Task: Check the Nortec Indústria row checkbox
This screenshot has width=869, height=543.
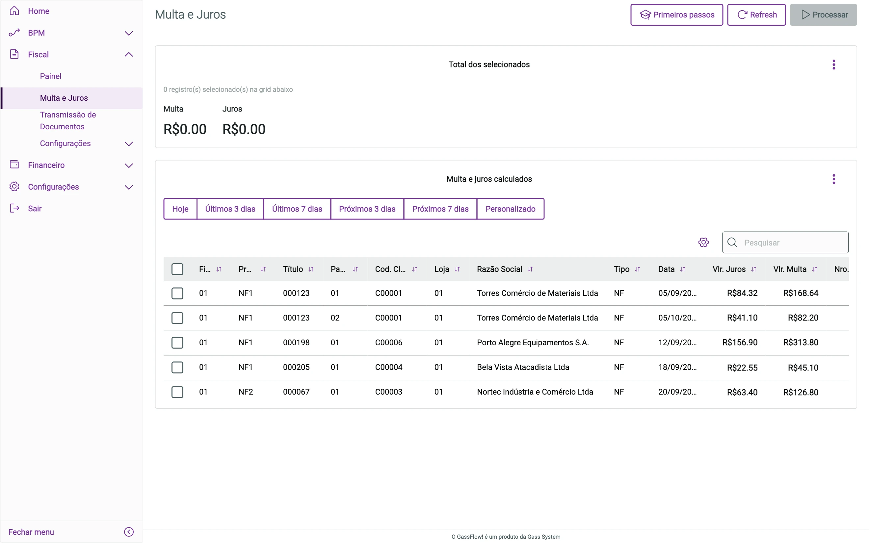Action: [177, 392]
